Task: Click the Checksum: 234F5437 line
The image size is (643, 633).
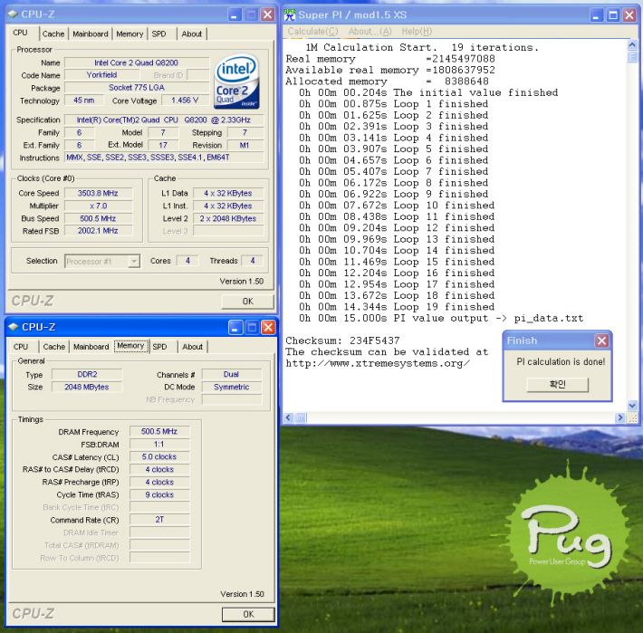Action: [342, 340]
